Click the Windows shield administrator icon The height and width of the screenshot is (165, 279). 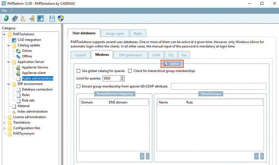[x=61, y=18]
